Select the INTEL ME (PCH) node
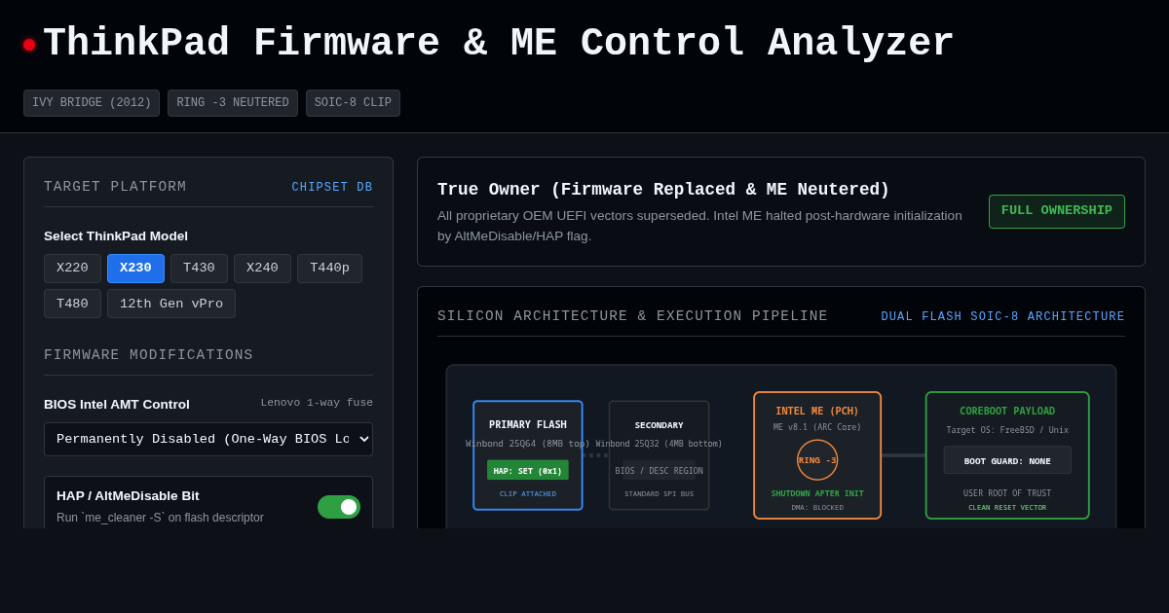 click(x=817, y=455)
